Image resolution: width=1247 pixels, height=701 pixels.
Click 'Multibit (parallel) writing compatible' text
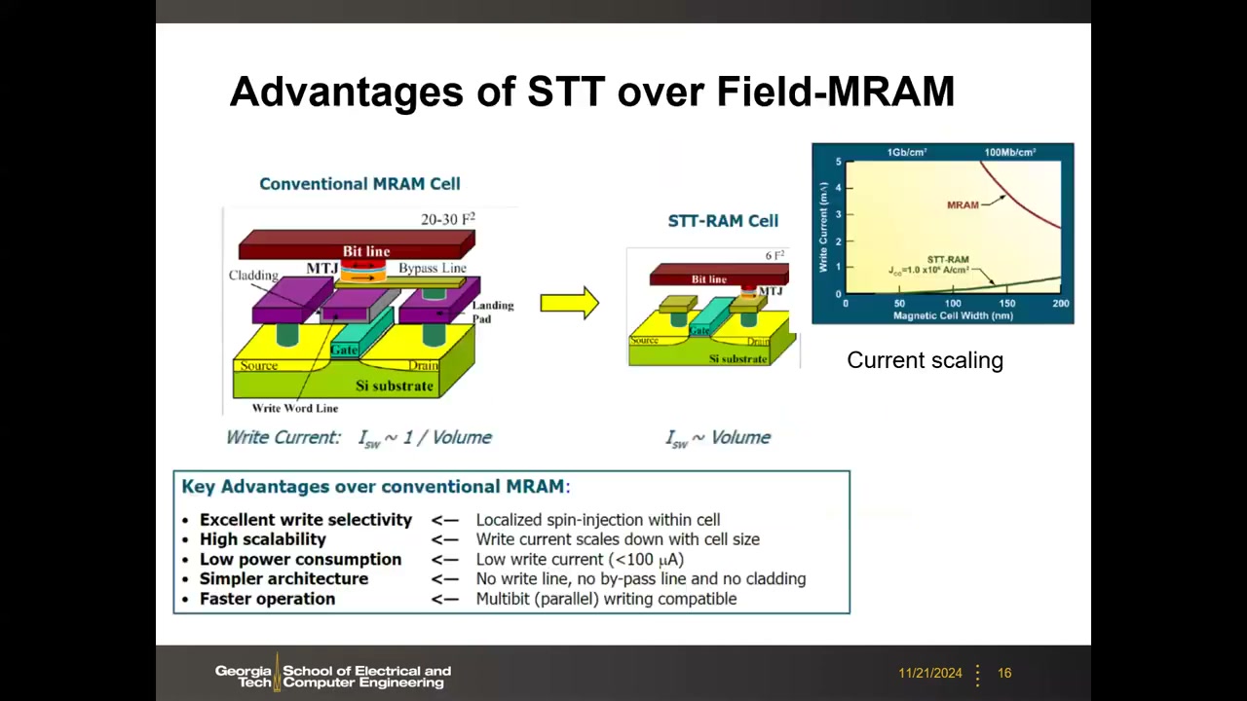[x=606, y=599]
